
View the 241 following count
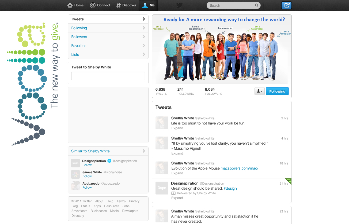[x=186, y=91]
